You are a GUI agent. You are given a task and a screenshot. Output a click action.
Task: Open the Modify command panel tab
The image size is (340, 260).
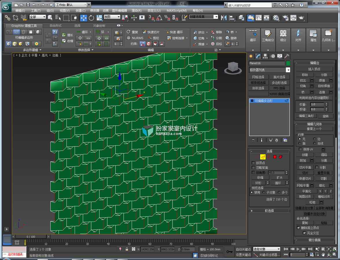pyautogui.click(x=258, y=56)
